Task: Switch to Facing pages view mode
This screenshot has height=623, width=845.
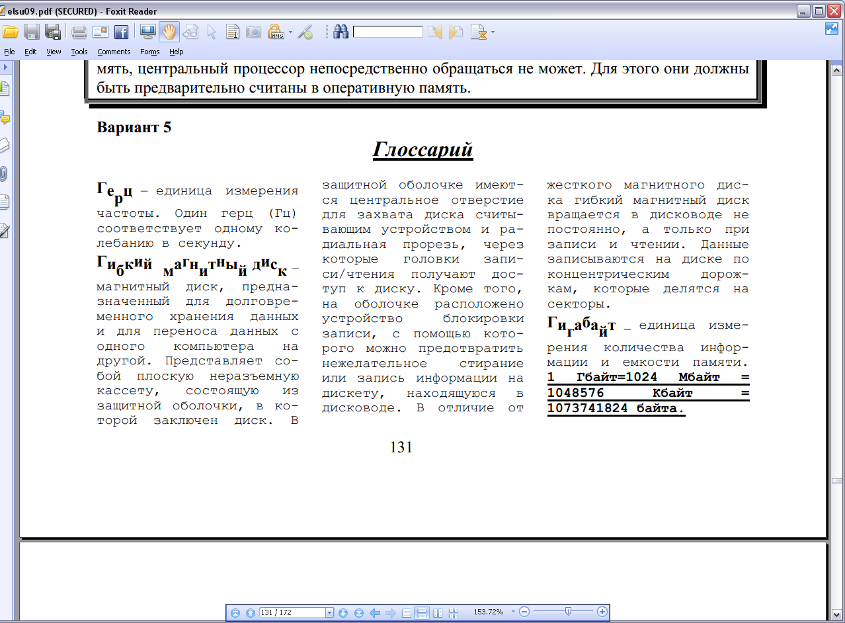Action: pyautogui.click(x=438, y=613)
